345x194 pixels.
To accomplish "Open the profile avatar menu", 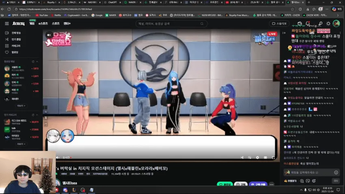I will coord(336,23).
